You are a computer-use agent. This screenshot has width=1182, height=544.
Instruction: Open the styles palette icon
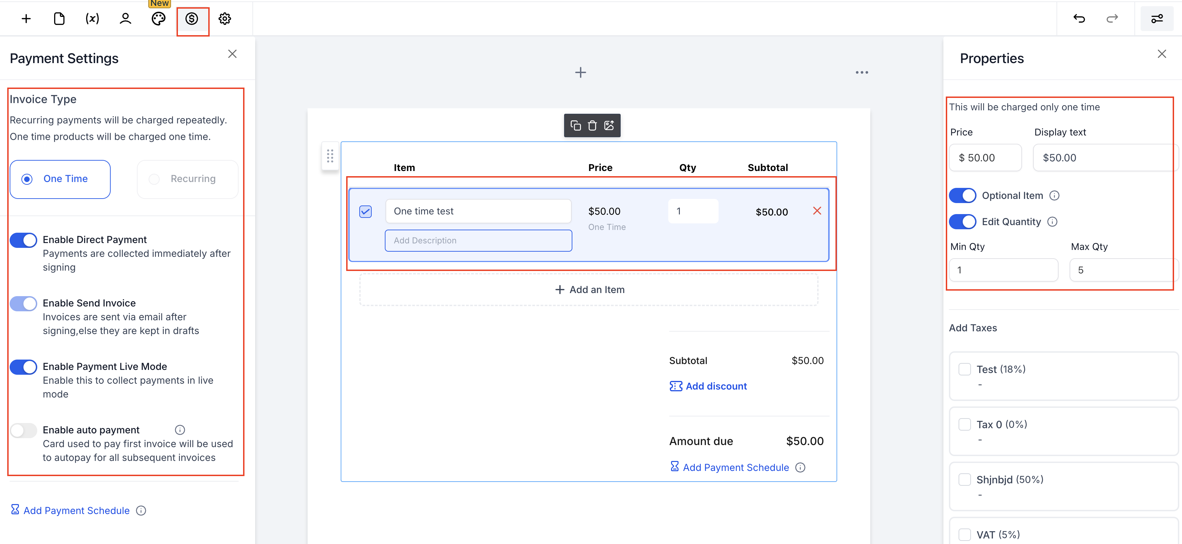[x=158, y=18]
